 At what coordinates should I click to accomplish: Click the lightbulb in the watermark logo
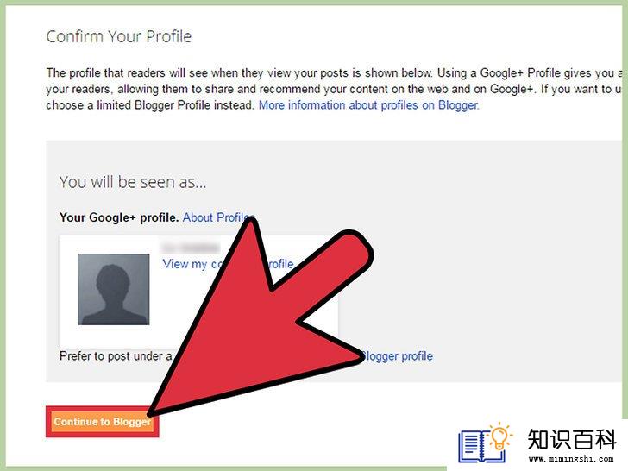[x=499, y=436]
